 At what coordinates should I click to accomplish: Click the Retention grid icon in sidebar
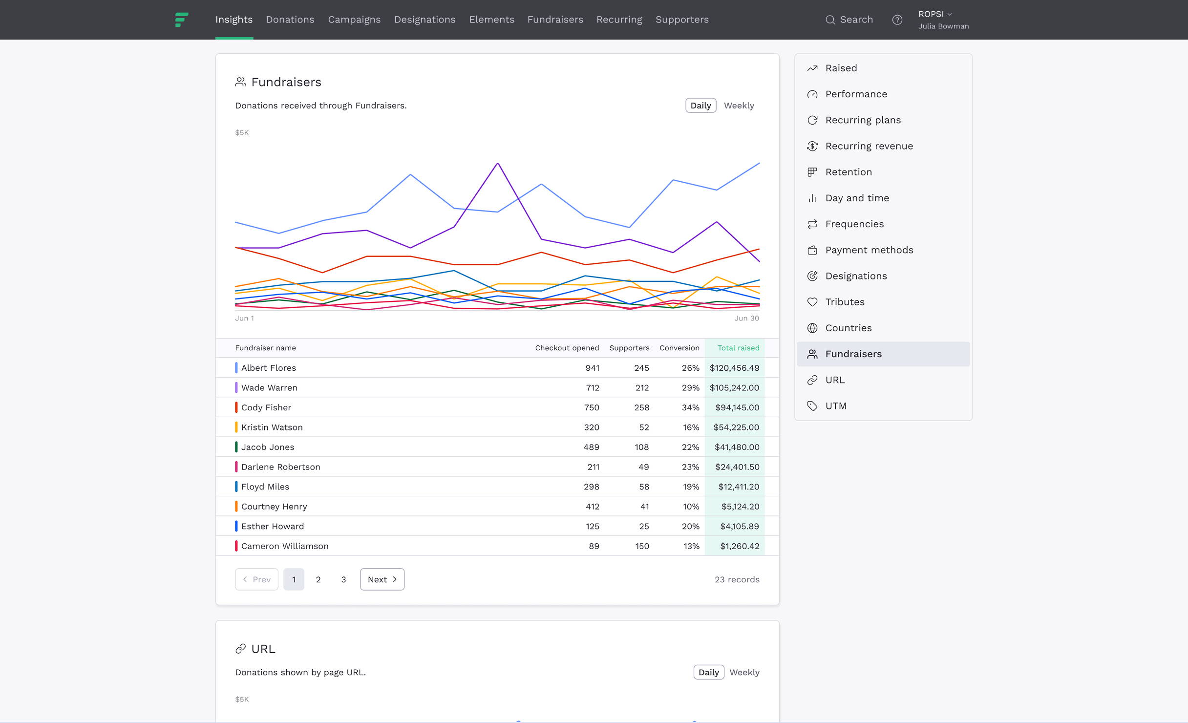[x=812, y=172]
